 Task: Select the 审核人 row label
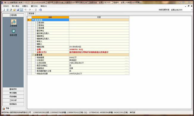click(39, 41)
